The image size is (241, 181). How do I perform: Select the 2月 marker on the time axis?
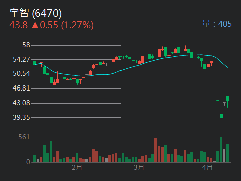[77, 167]
